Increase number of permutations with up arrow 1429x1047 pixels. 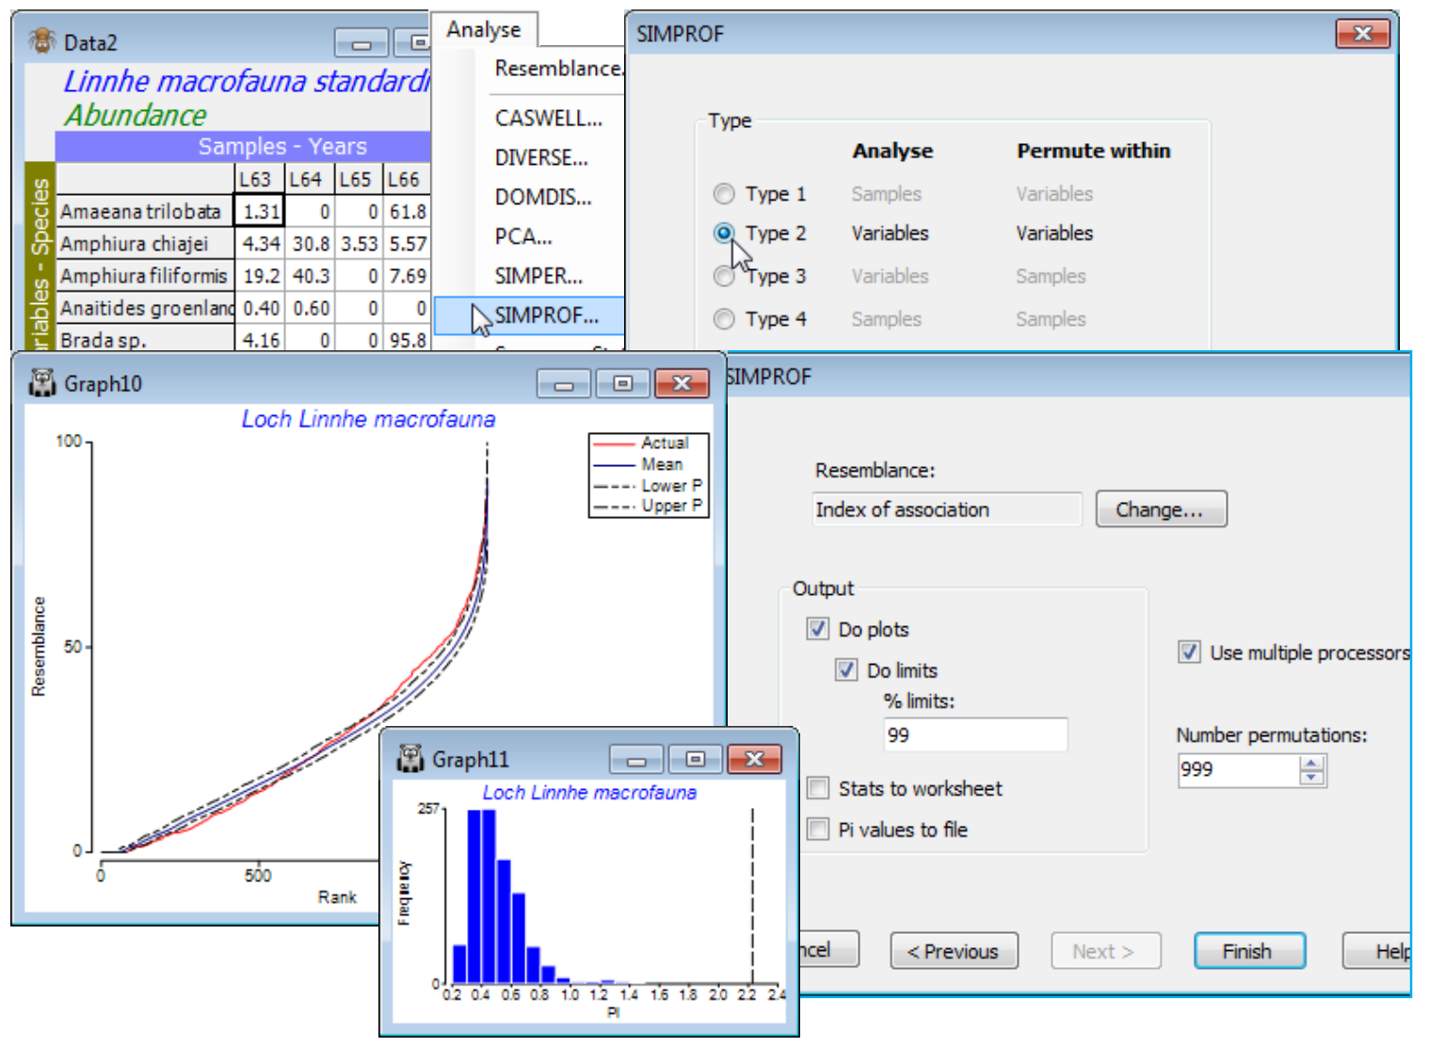tap(1311, 764)
